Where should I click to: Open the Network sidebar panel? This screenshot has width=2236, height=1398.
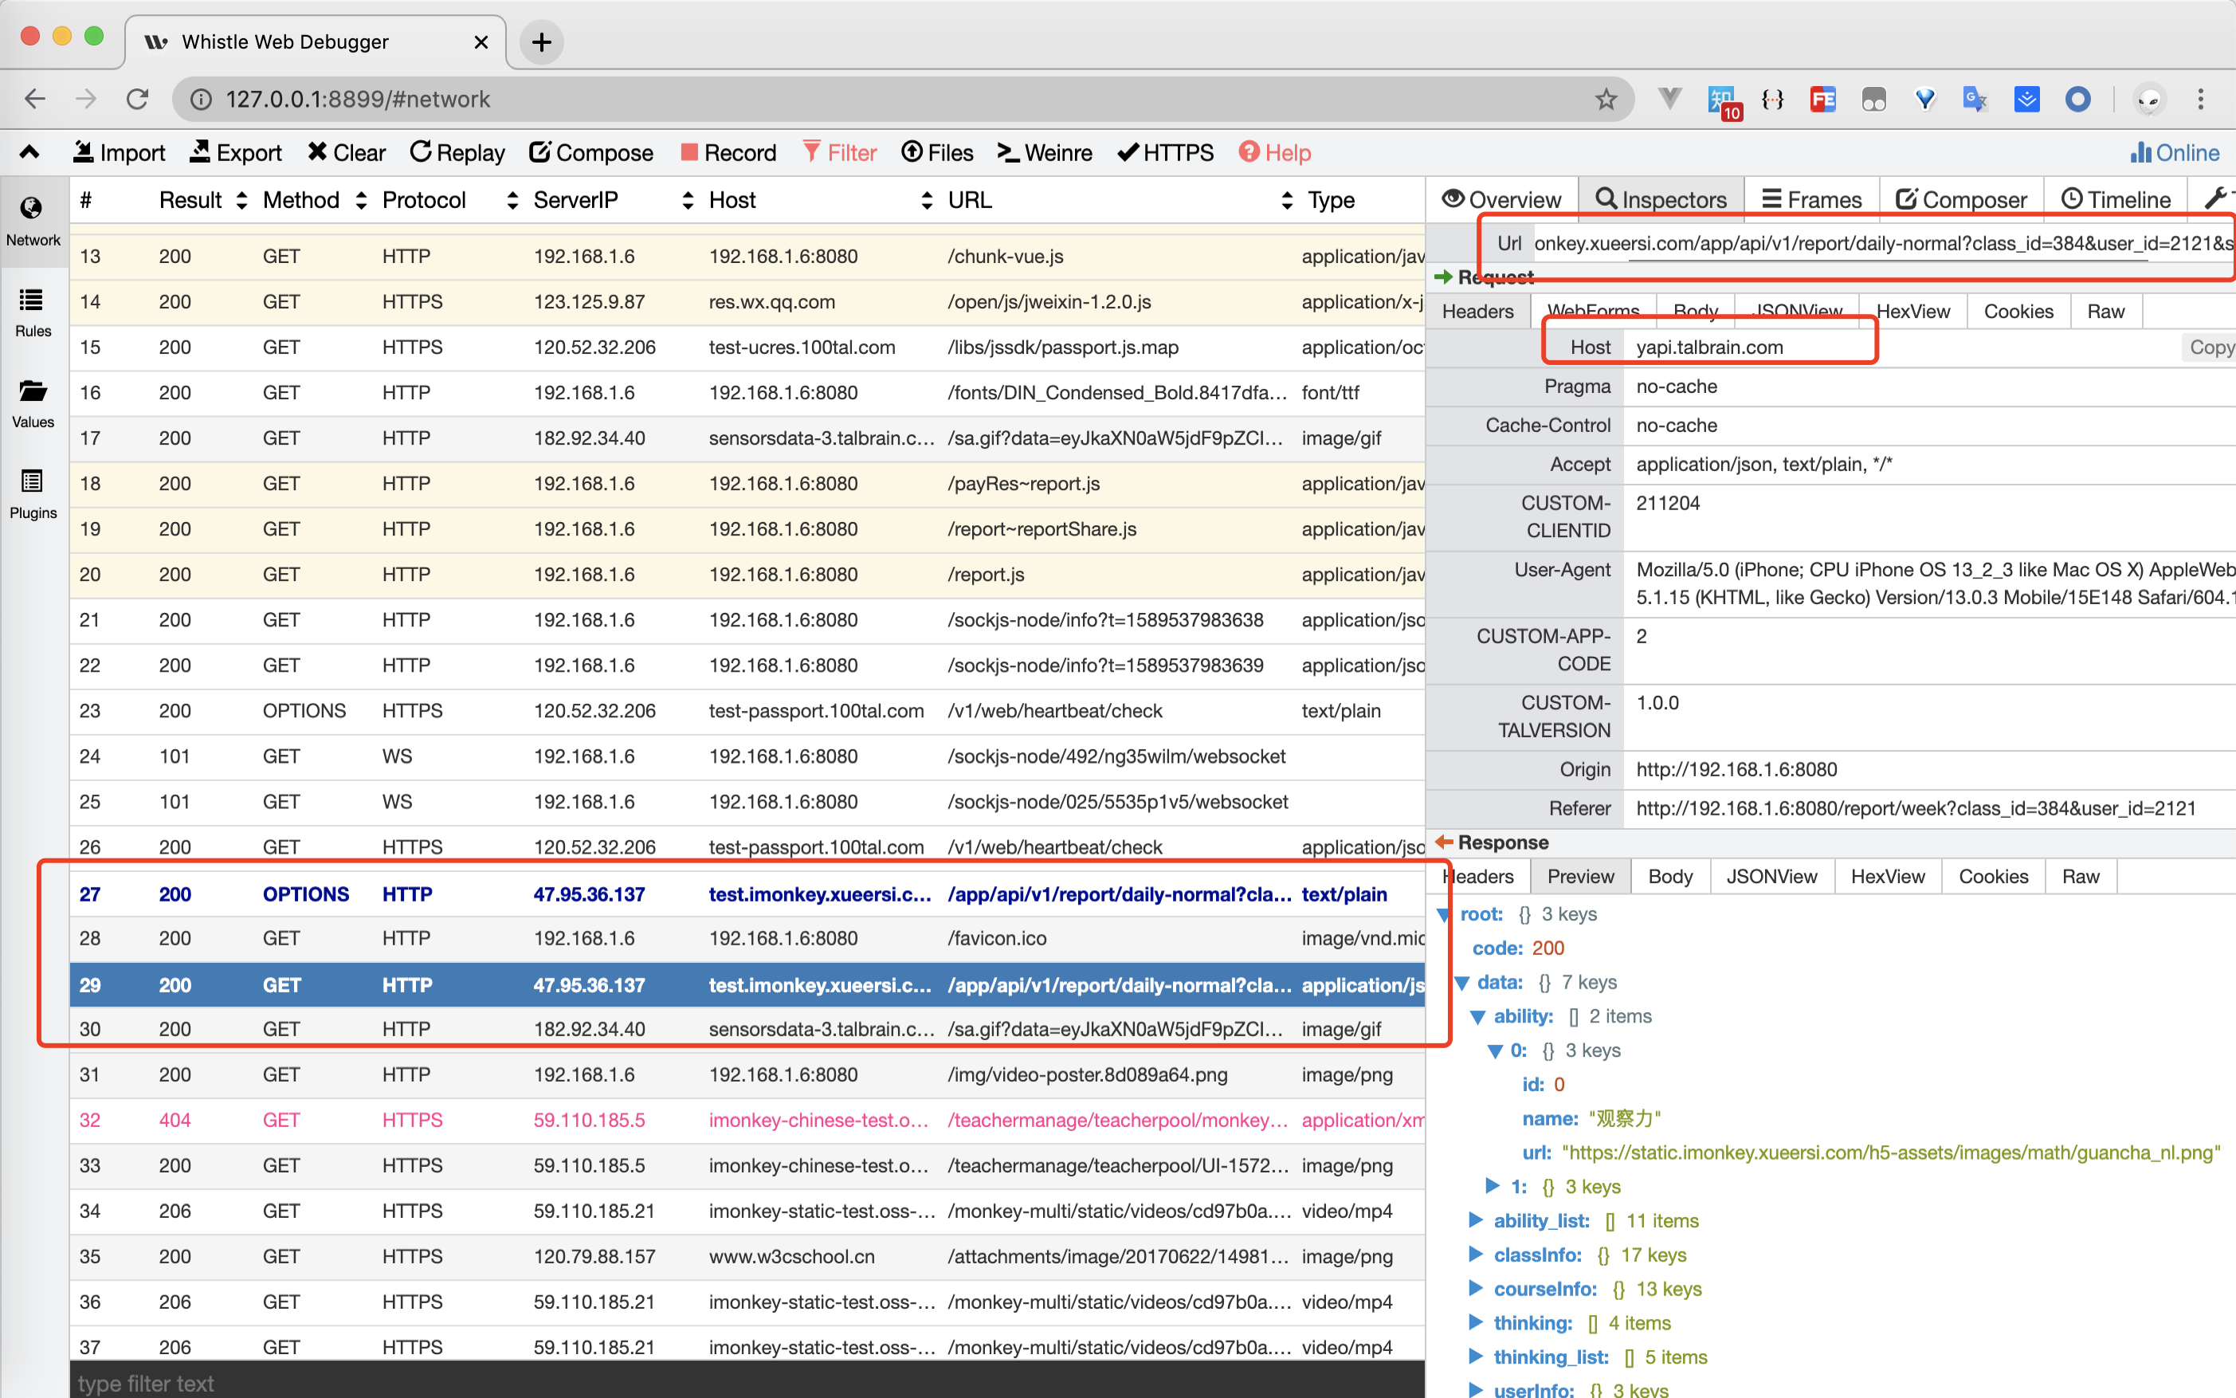tap(33, 222)
